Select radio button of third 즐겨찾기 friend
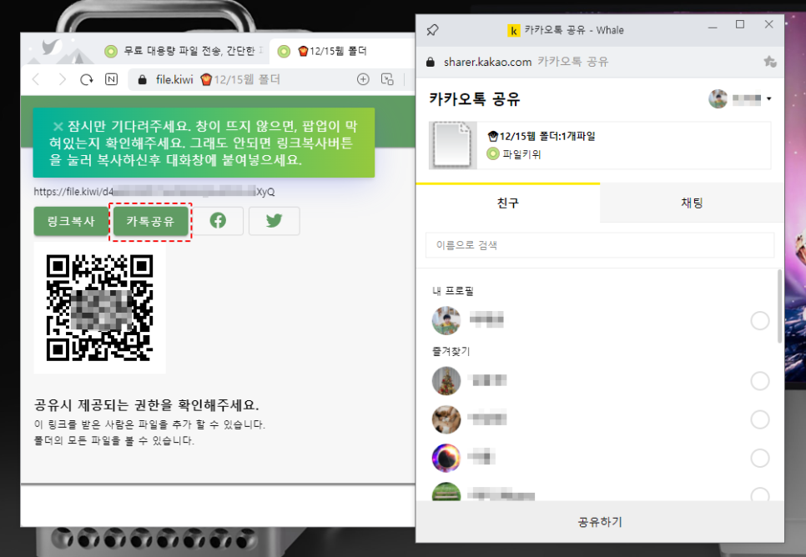The image size is (806, 557). (760, 459)
